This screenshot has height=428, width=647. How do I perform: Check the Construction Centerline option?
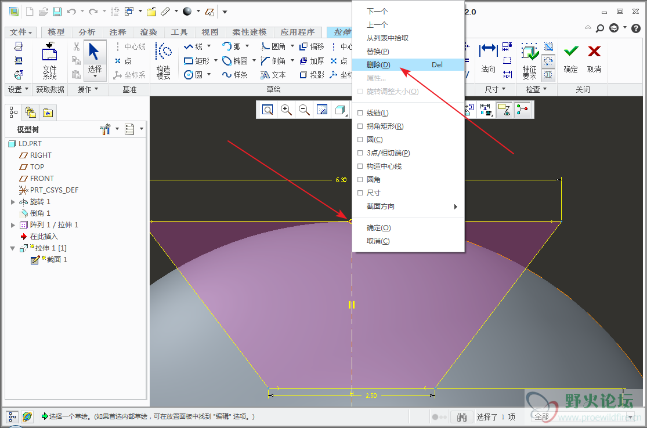[x=360, y=166]
